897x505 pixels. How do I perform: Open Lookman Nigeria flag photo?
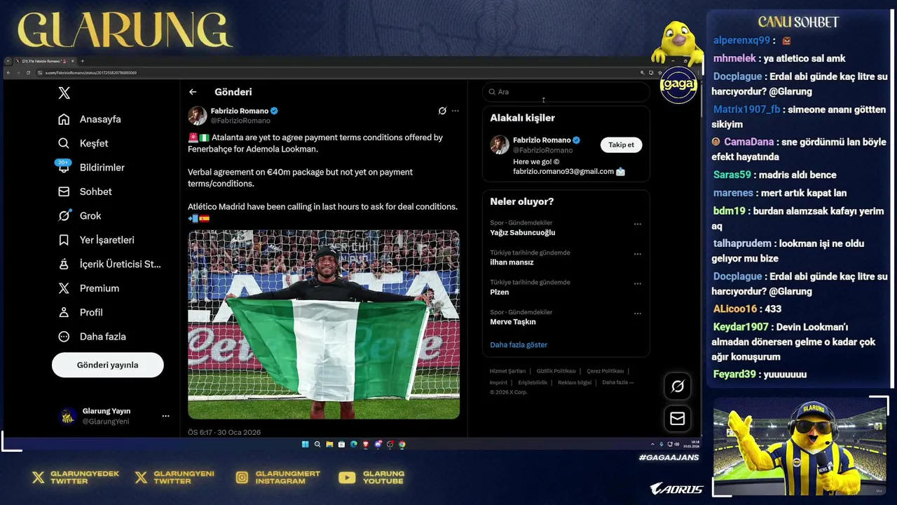pos(324,325)
